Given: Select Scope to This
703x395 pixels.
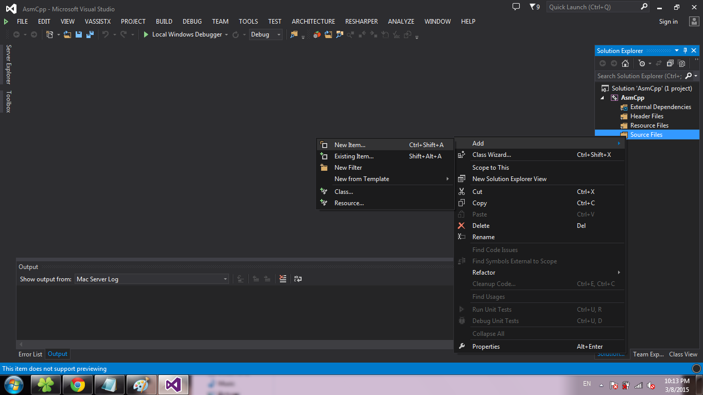Looking at the screenshot, I should tap(540, 168).
